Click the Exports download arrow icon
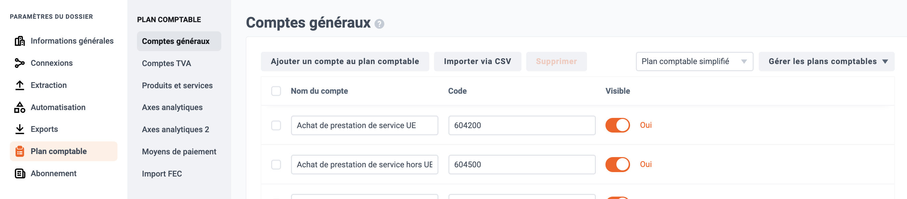This screenshot has height=199, width=907. pyautogui.click(x=20, y=129)
